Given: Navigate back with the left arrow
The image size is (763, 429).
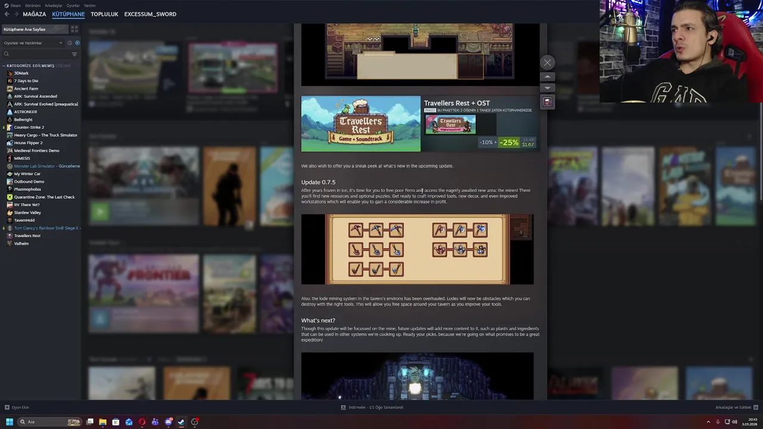Looking at the screenshot, I should point(7,14).
